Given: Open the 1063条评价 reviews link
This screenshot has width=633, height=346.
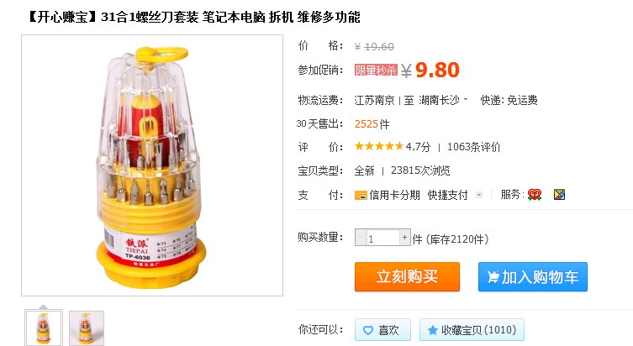Looking at the screenshot, I should (473, 147).
